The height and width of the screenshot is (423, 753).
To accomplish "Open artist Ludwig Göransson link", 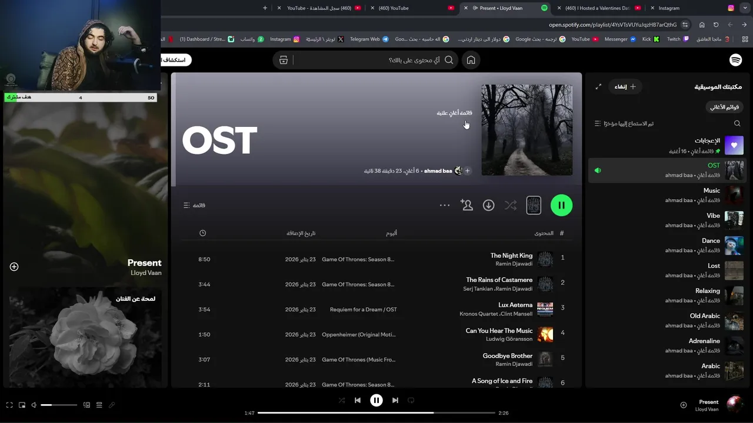I will pos(509,339).
